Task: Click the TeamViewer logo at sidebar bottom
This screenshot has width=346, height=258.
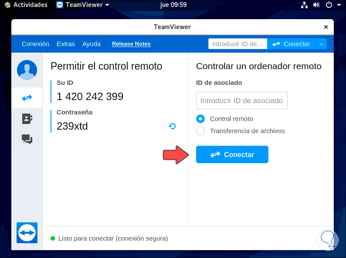Action: coord(27,233)
